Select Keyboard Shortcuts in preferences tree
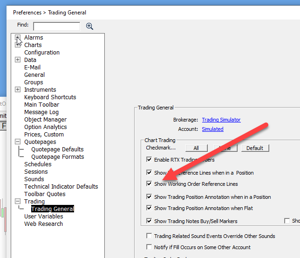300x258 pixels. pyautogui.click(x=50, y=97)
